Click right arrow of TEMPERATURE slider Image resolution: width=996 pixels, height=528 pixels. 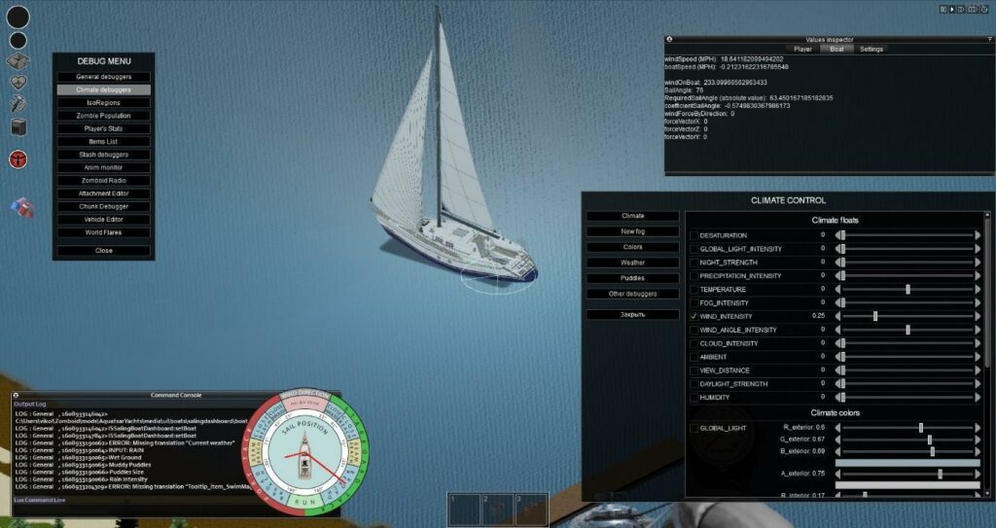pos(978,290)
